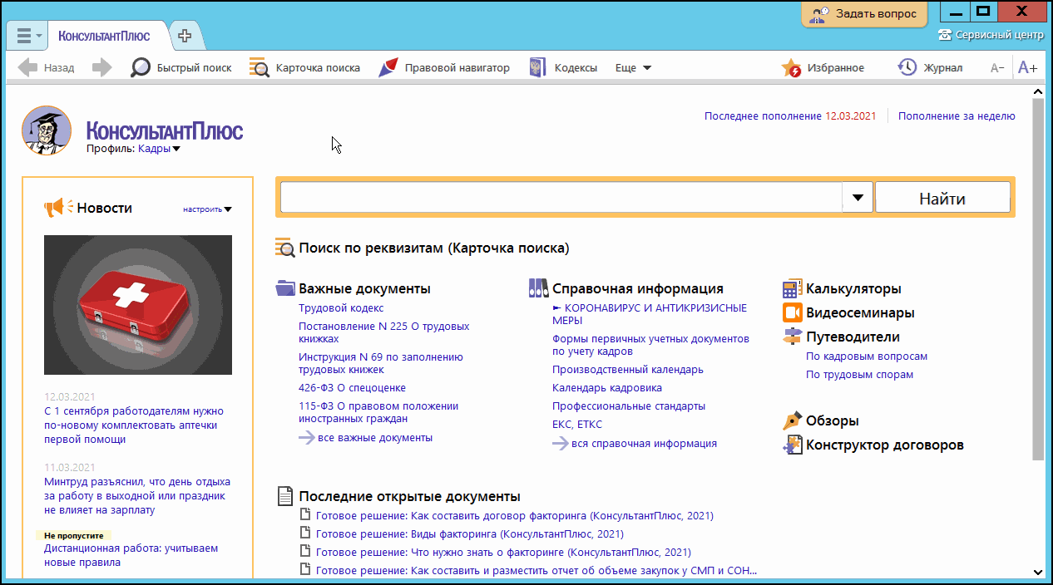The width and height of the screenshot is (1053, 585).
Task: Click the Важные документы folder icon
Action: tap(285, 288)
